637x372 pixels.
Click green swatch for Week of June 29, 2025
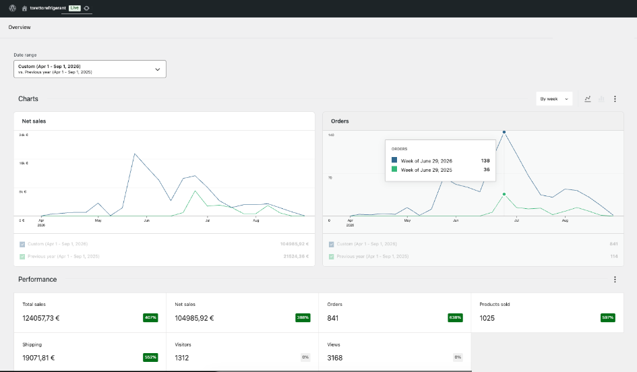pos(394,169)
